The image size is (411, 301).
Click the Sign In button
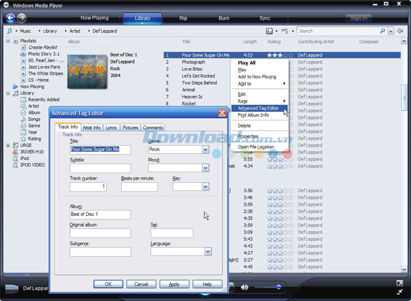pos(359,18)
